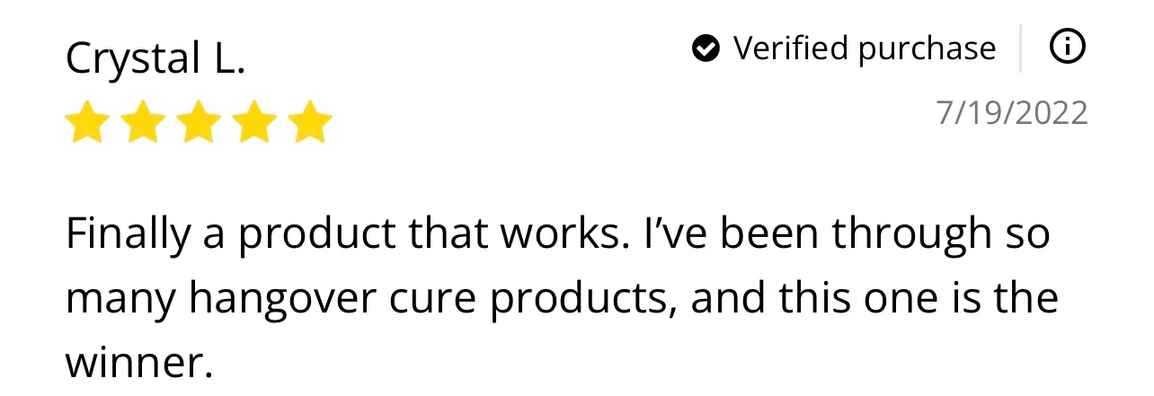Select the fifth yellow rating star

pyautogui.click(x=310, y=122)
